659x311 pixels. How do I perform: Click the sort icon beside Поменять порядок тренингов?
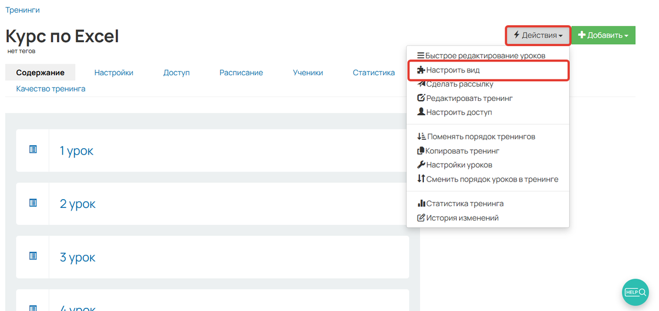[x=422, y=137]
